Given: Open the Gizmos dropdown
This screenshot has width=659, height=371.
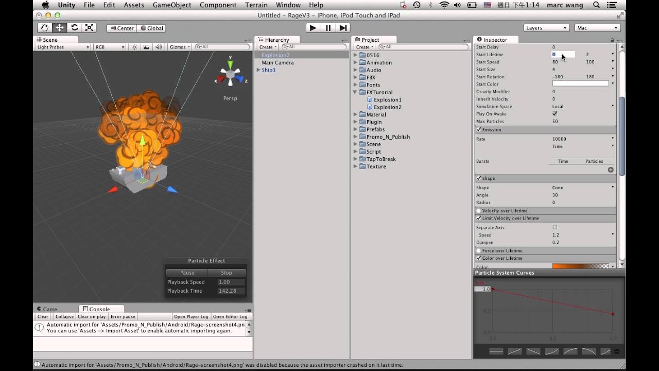Looking at the screenshot, I should point(180,47).
